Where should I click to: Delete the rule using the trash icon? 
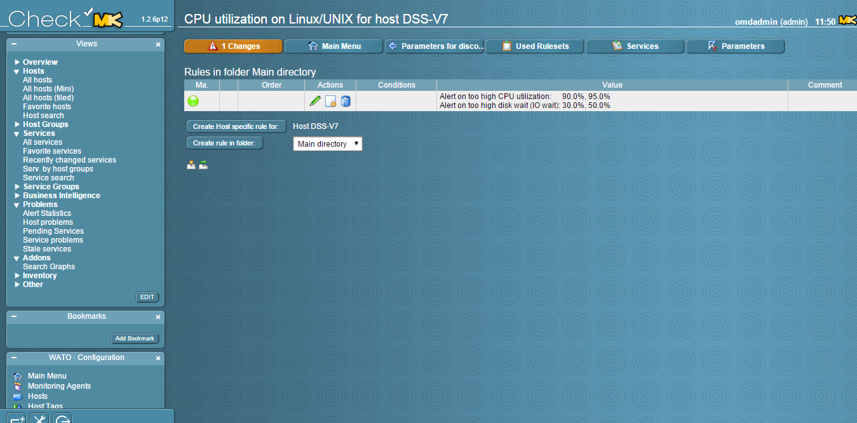(346, 101)
